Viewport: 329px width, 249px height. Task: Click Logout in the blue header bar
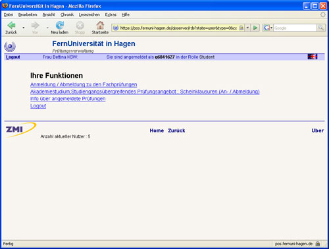[x=13, y=57]
